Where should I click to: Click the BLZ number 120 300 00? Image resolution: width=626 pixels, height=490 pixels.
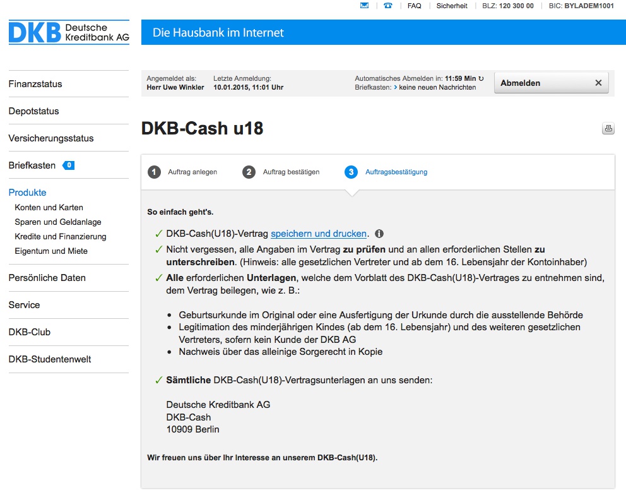point(516,6)
